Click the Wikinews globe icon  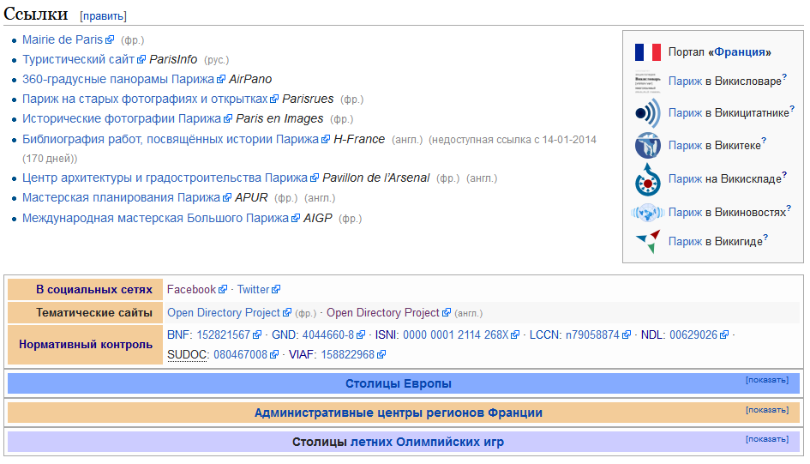pyautogui.click(x=648, y=213)
